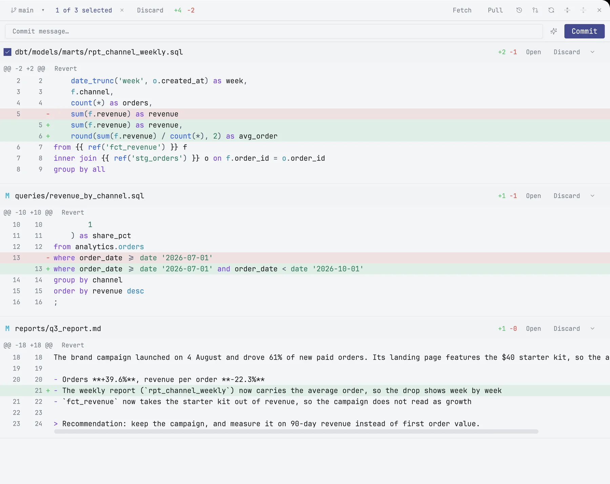Expand all diffs icon
This screenshot has height=484, width=610.
(583, 10)
